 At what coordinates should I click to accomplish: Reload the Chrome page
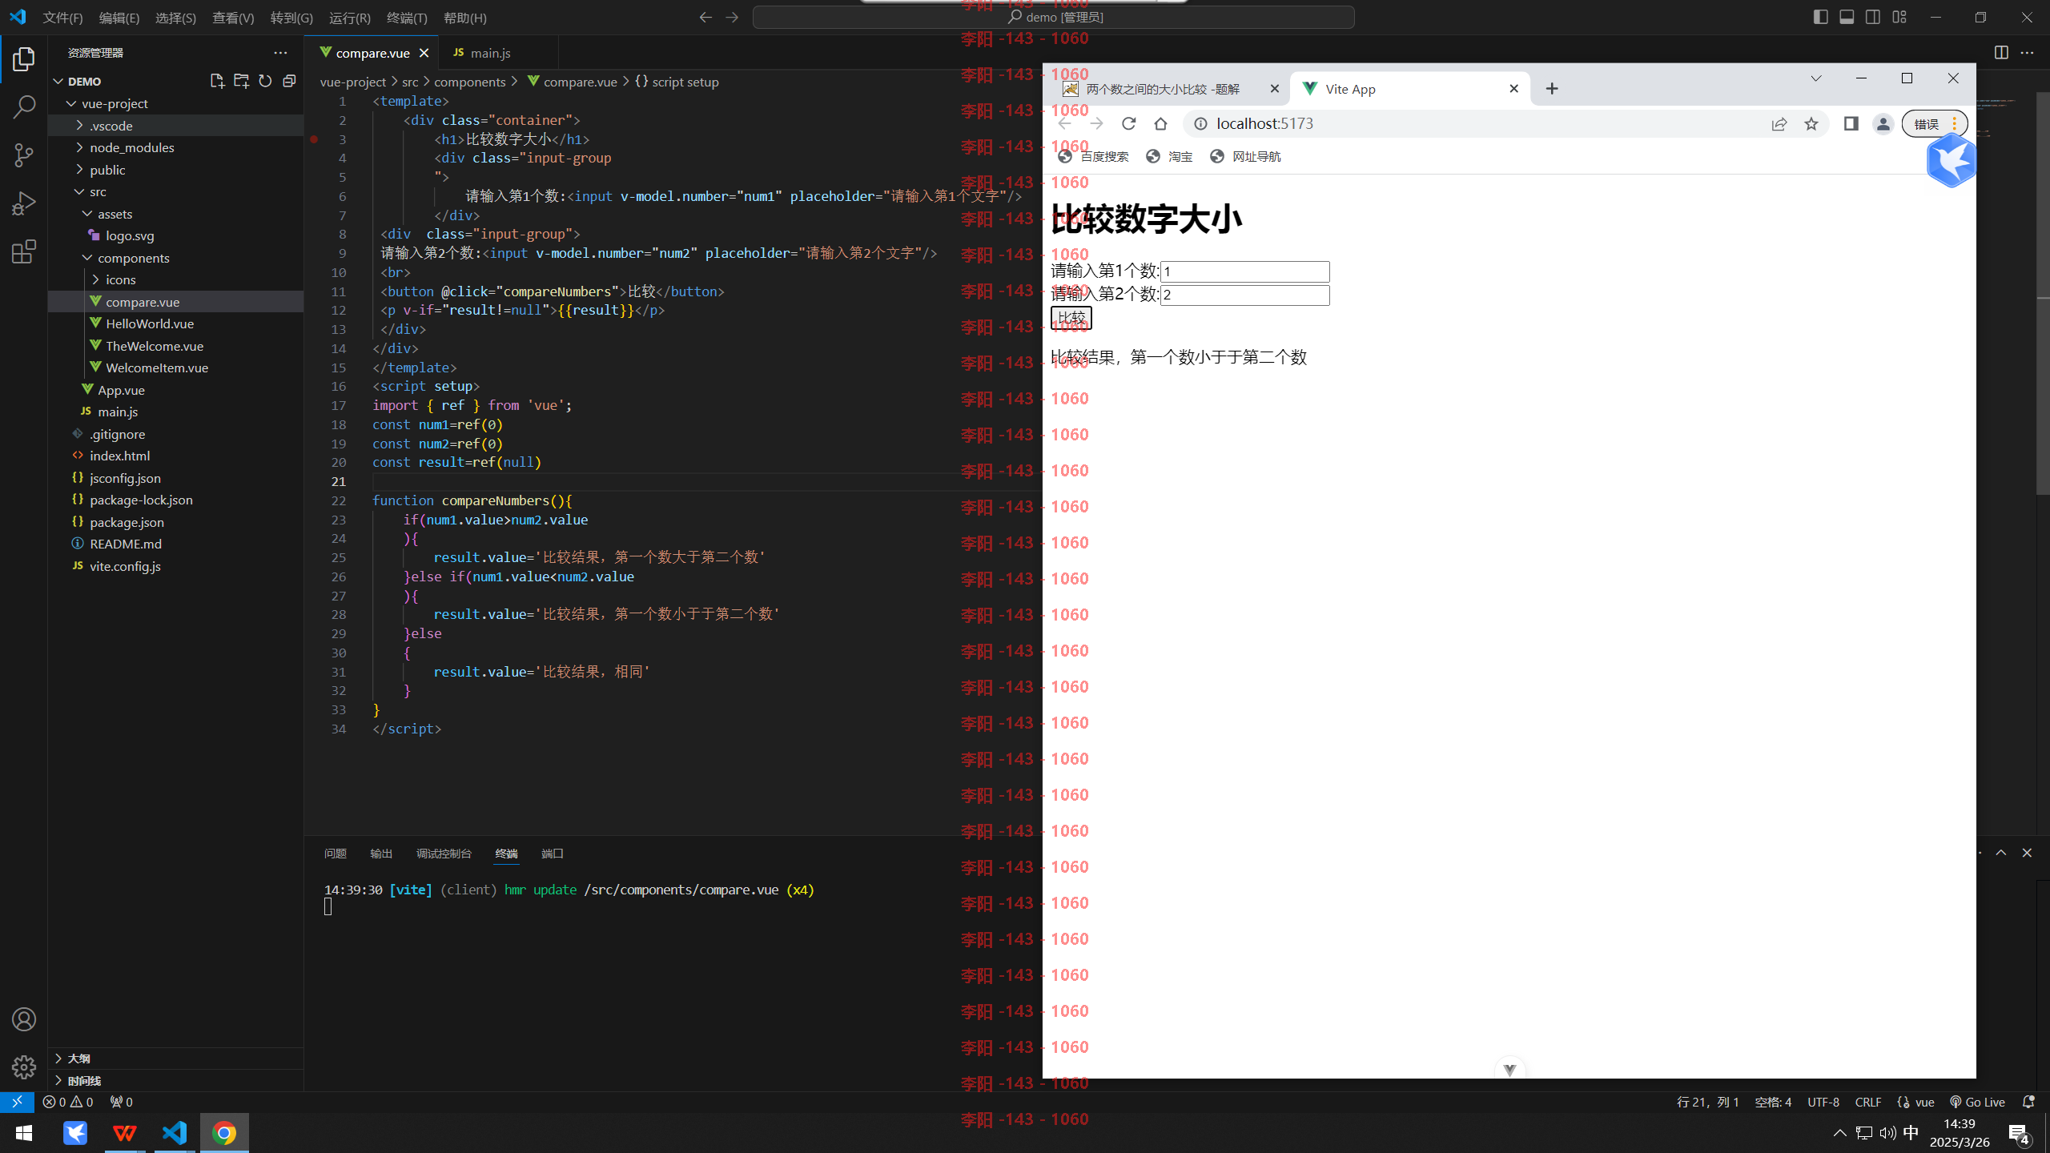coord(1128,123)
